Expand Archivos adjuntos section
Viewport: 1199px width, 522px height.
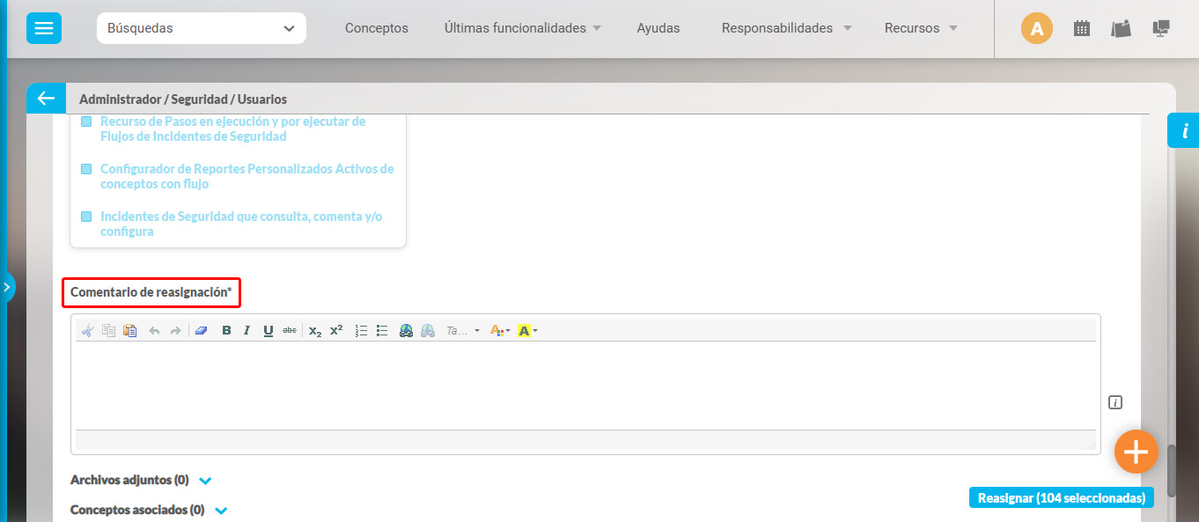click(x=205, y=481)
